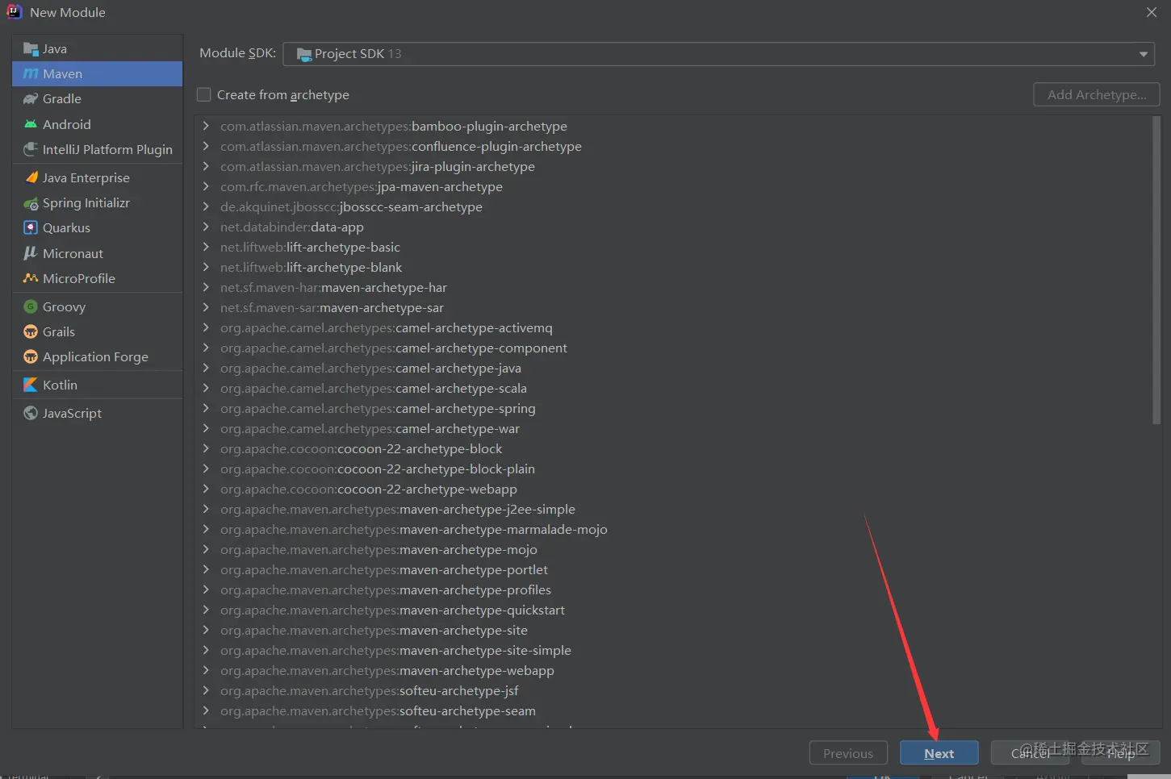Viewport: 1171px width, 779px height.
Task: Choose the Micronaut icon
Action: [31, 253]
